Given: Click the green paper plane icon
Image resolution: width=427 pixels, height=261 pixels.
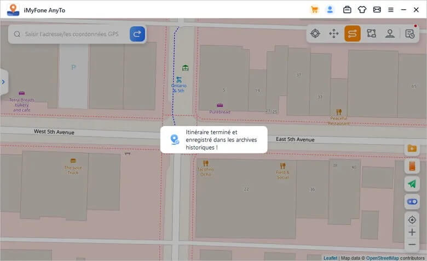Looking at the screenshot, I should coord(412,184).
